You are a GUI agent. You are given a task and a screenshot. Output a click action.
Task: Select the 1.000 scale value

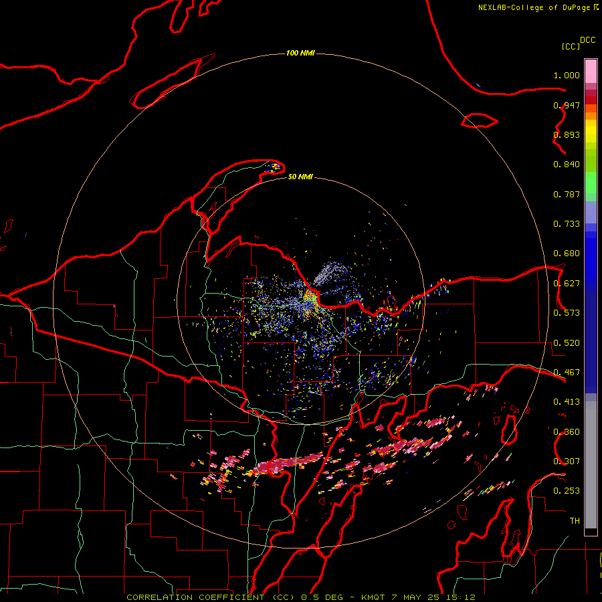567,75
